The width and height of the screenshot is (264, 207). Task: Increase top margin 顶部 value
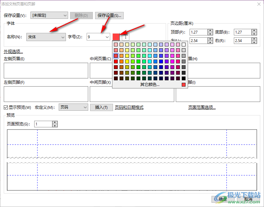210,31
